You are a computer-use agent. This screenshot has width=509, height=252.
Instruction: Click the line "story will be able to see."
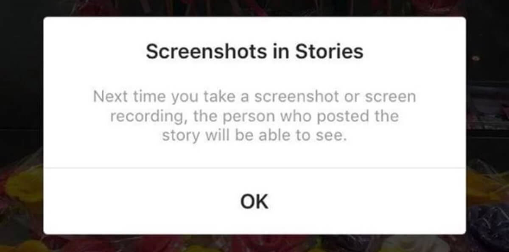[255, 137]
